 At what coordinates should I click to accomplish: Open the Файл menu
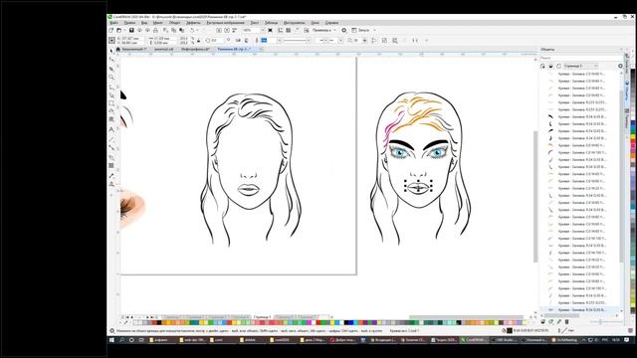click(113, 23)
